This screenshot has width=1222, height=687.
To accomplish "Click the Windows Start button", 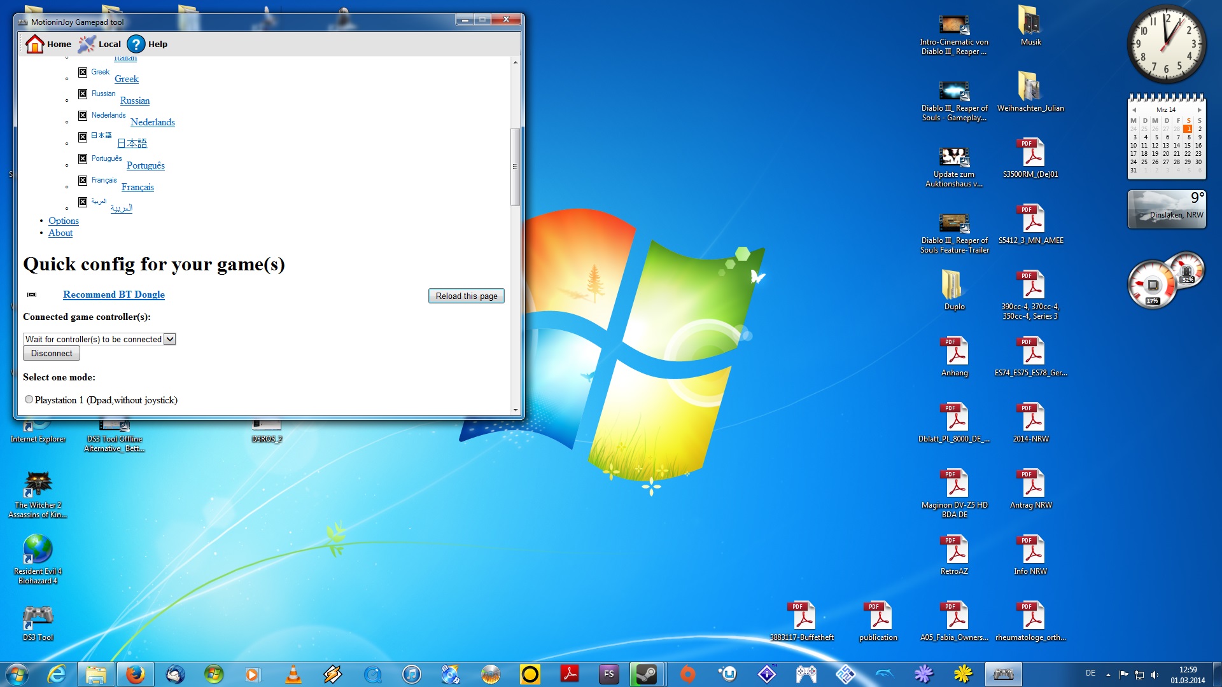I will (17, 674).
